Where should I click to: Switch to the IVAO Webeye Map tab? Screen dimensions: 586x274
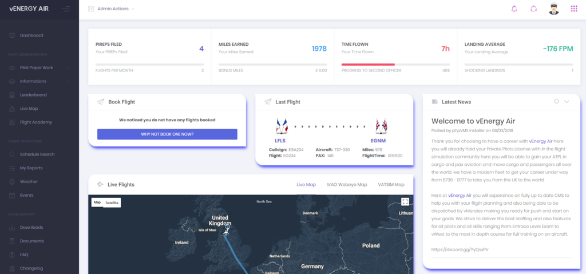346,184
